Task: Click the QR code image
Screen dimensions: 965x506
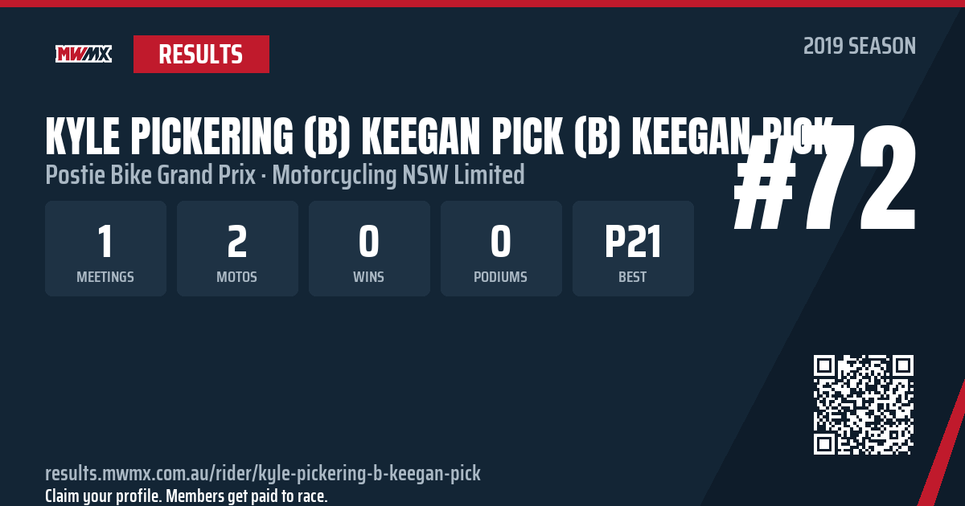Action: pos(864,405)
